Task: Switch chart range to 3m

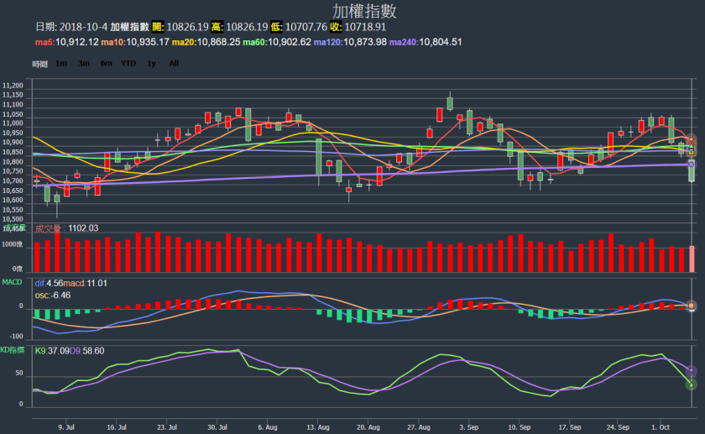Action: click(84, 63)
